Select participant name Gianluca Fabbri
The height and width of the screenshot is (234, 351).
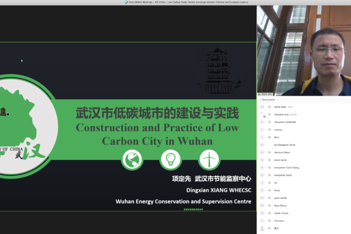point(282,152)
